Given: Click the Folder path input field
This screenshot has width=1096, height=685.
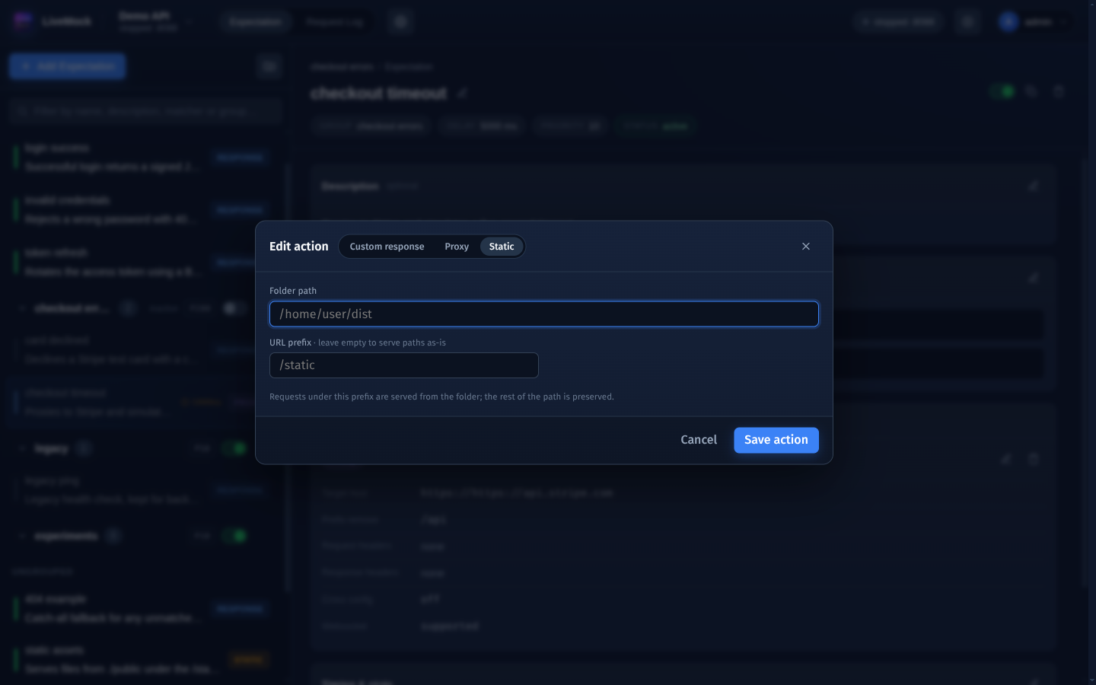Looking at the screenshot, I should 544,314.
